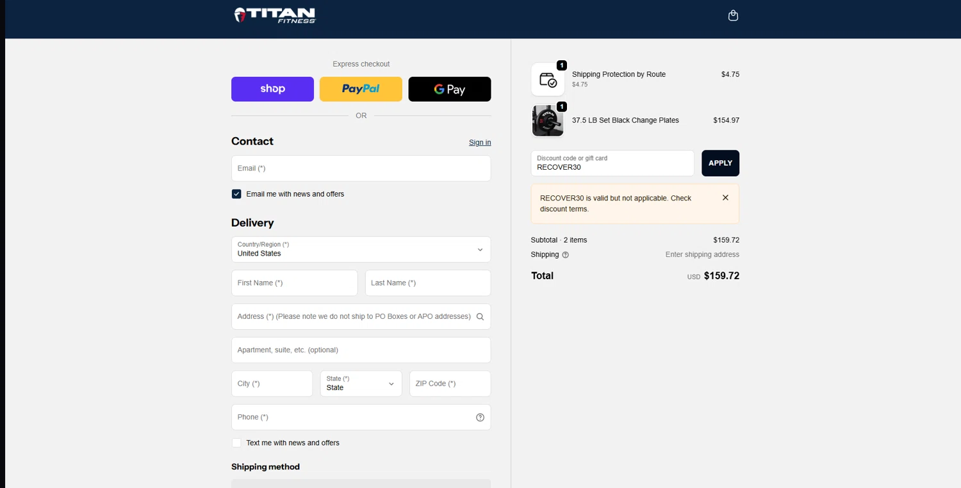The image size is (961, 488).
Task: Click the Sign in link
Action: [x=480, y=143]
